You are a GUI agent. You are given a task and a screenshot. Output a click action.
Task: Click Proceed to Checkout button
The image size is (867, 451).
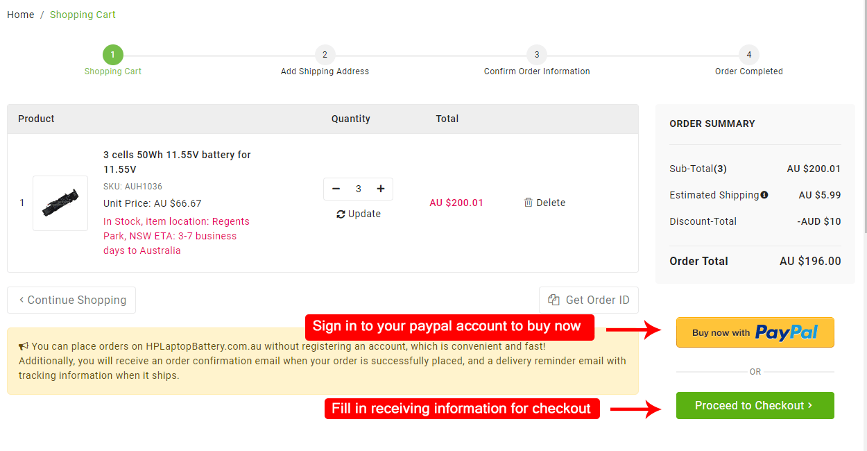pos(755,405)
